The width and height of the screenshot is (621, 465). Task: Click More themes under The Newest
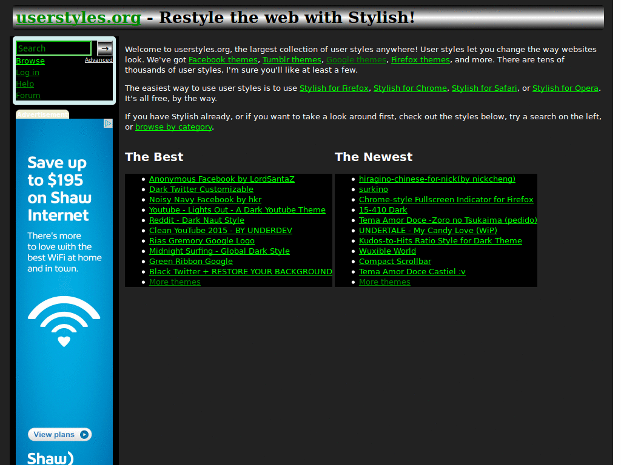pyautogui.click(x=384, y=282)
